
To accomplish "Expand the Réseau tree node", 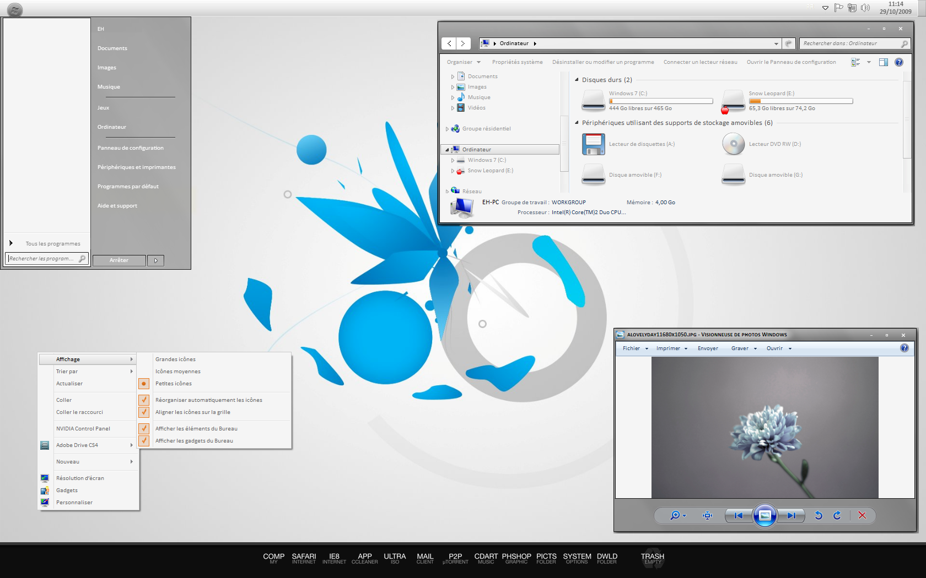I will point(447,192).
